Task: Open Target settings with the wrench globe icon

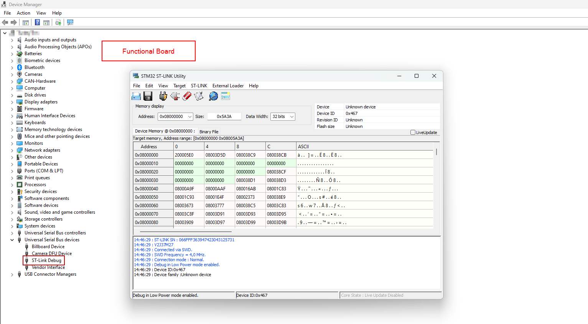Action: [213, 96]
